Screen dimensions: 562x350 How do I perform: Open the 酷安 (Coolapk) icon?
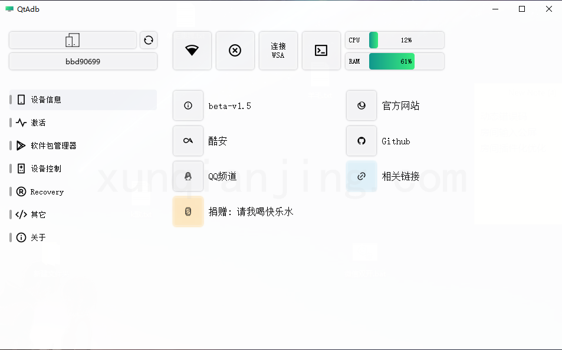pos(188,141)
